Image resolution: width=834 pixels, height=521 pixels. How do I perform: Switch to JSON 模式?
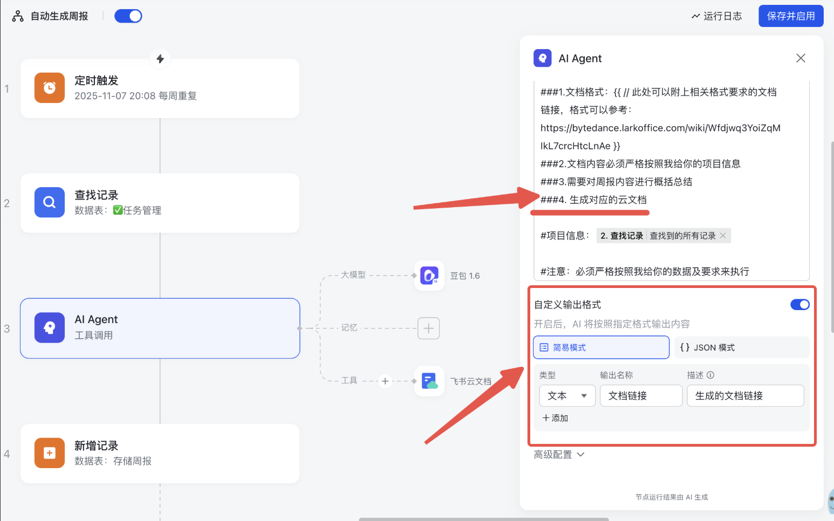741,347
